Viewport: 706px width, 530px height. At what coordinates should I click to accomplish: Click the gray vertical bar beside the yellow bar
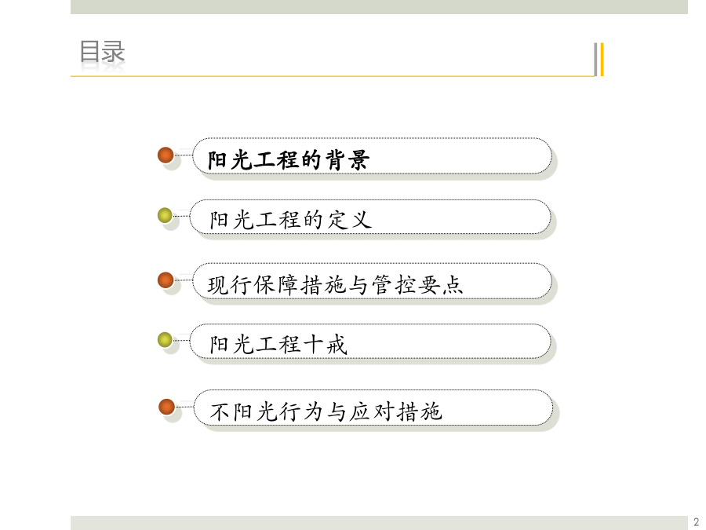click(x=595, y=60)
